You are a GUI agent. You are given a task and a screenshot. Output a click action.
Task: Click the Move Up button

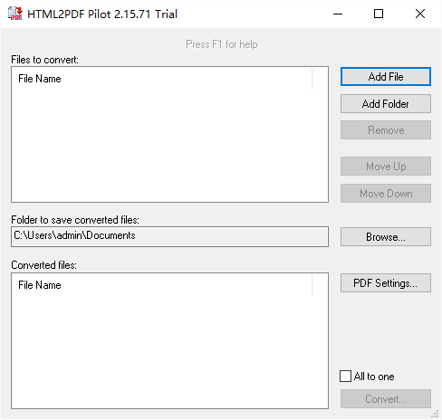tap(386, 167)
